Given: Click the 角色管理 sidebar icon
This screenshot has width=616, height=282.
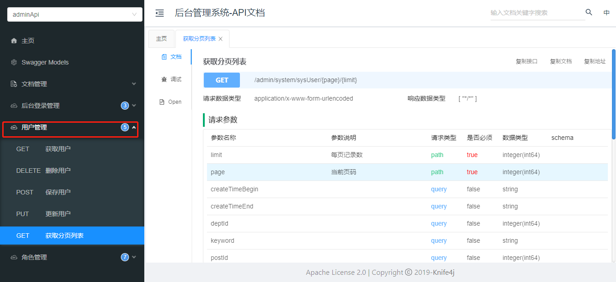Looking at the screenshot, I should pyautogui.click(x=14, y=257).
